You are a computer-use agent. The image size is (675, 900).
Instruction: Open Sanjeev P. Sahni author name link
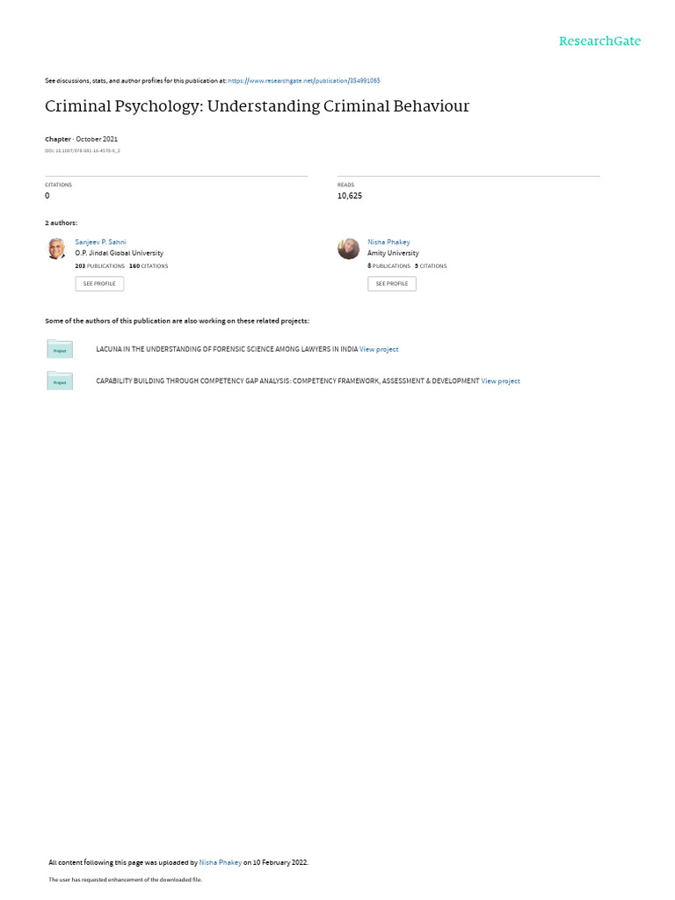tap(100, 243)
